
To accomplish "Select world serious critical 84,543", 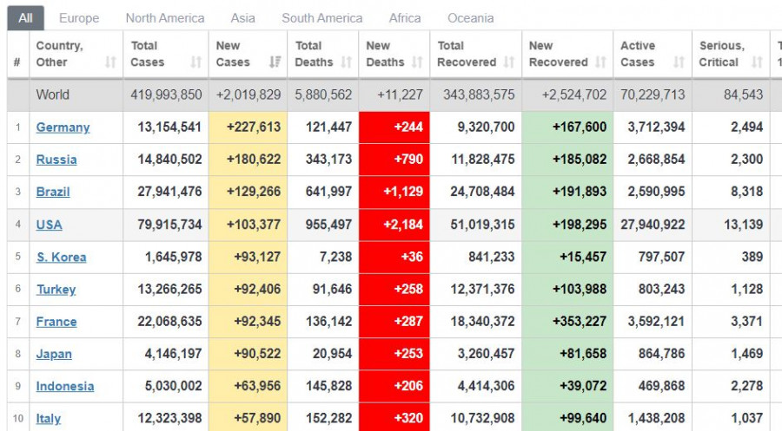I will pos(744,95).
